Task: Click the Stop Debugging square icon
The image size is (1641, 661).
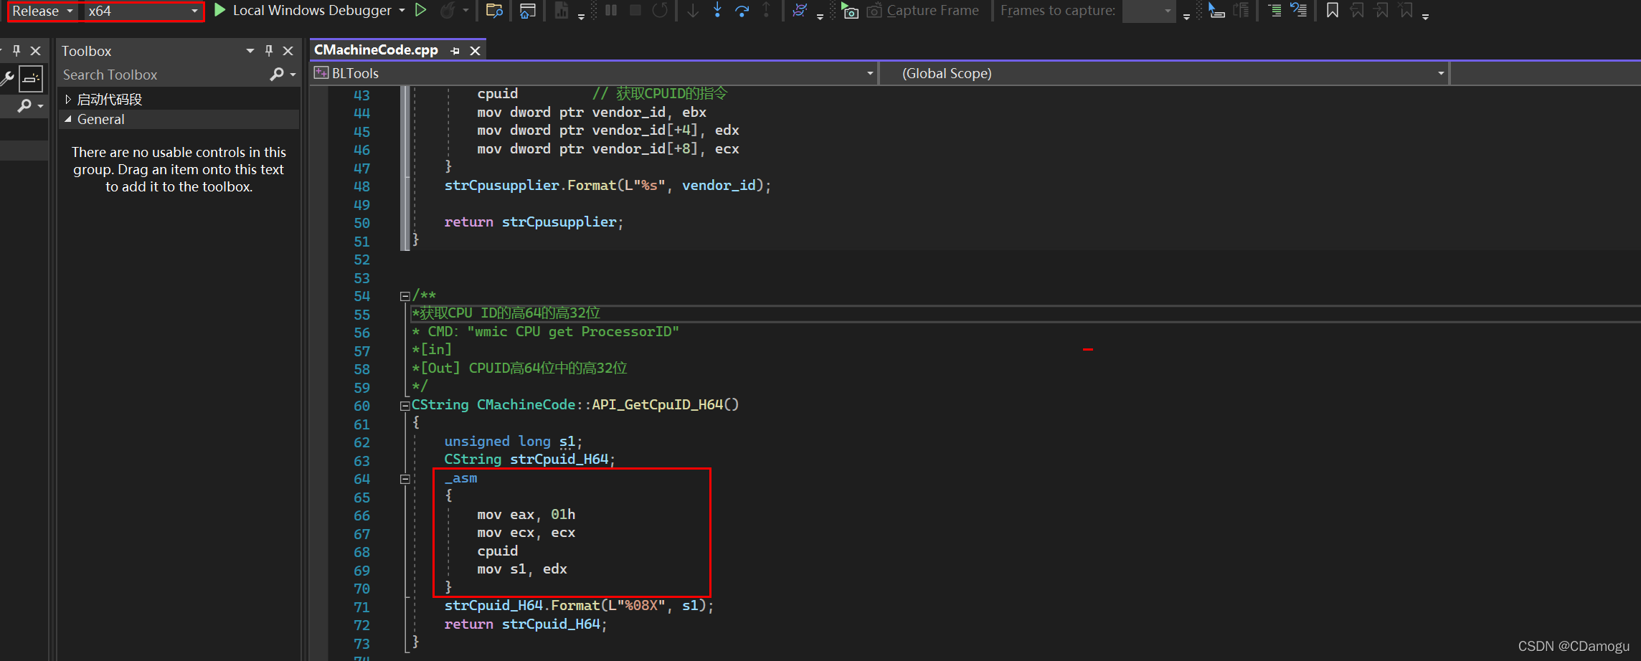Action: 635,10
